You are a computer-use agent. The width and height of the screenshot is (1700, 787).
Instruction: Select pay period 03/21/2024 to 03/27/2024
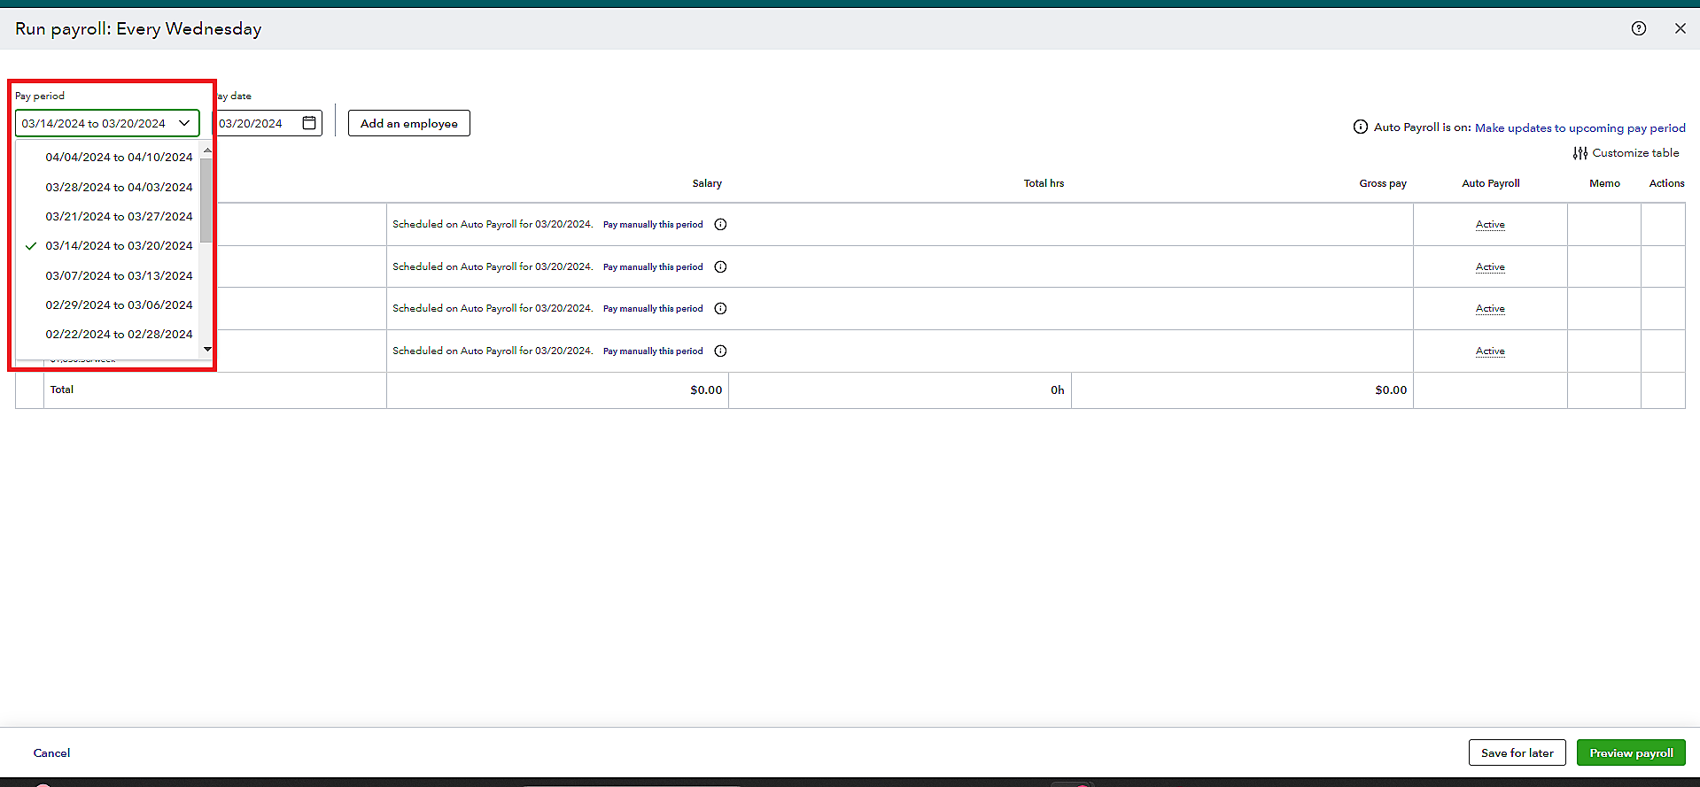point(119,217)
